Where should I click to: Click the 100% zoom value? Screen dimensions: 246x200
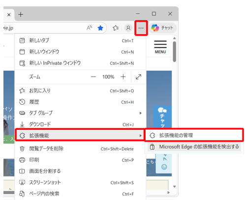[108, 77]
